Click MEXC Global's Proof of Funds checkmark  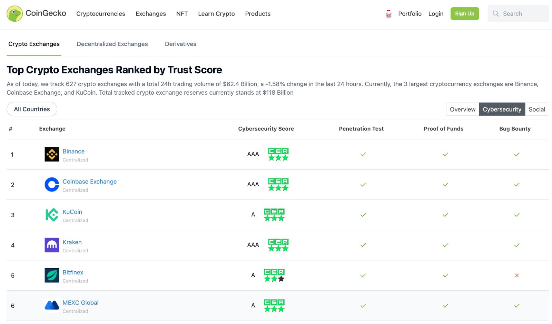coord(445,305)
